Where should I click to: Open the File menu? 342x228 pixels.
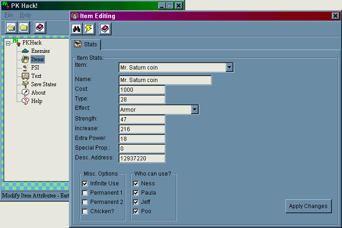(x=9, y=15)
